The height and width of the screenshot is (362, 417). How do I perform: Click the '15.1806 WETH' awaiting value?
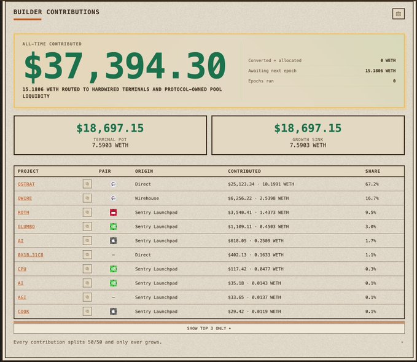380,71
